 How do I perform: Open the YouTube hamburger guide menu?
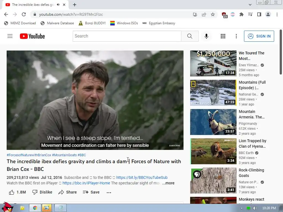tap(10, 36)
